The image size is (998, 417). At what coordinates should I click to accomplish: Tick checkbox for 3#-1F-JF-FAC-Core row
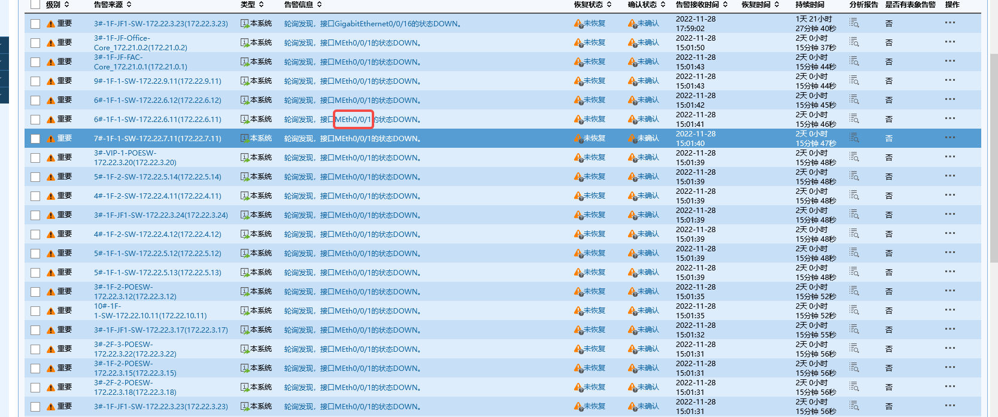35,62
